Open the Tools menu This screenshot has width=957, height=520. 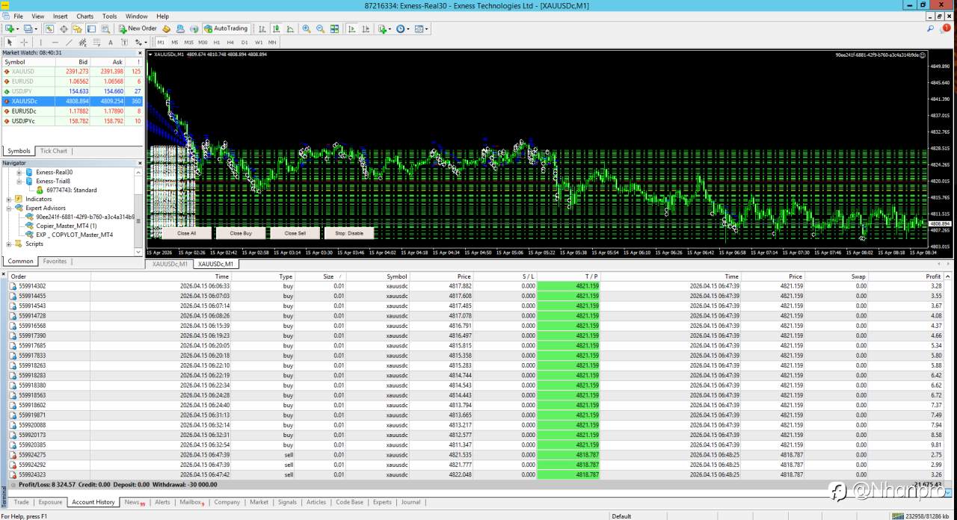[x=109, y=16]
